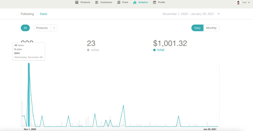Expand the Luc account menu chevron
The image size is (253, 131).
pyautogui.click(x=249, y=3)
